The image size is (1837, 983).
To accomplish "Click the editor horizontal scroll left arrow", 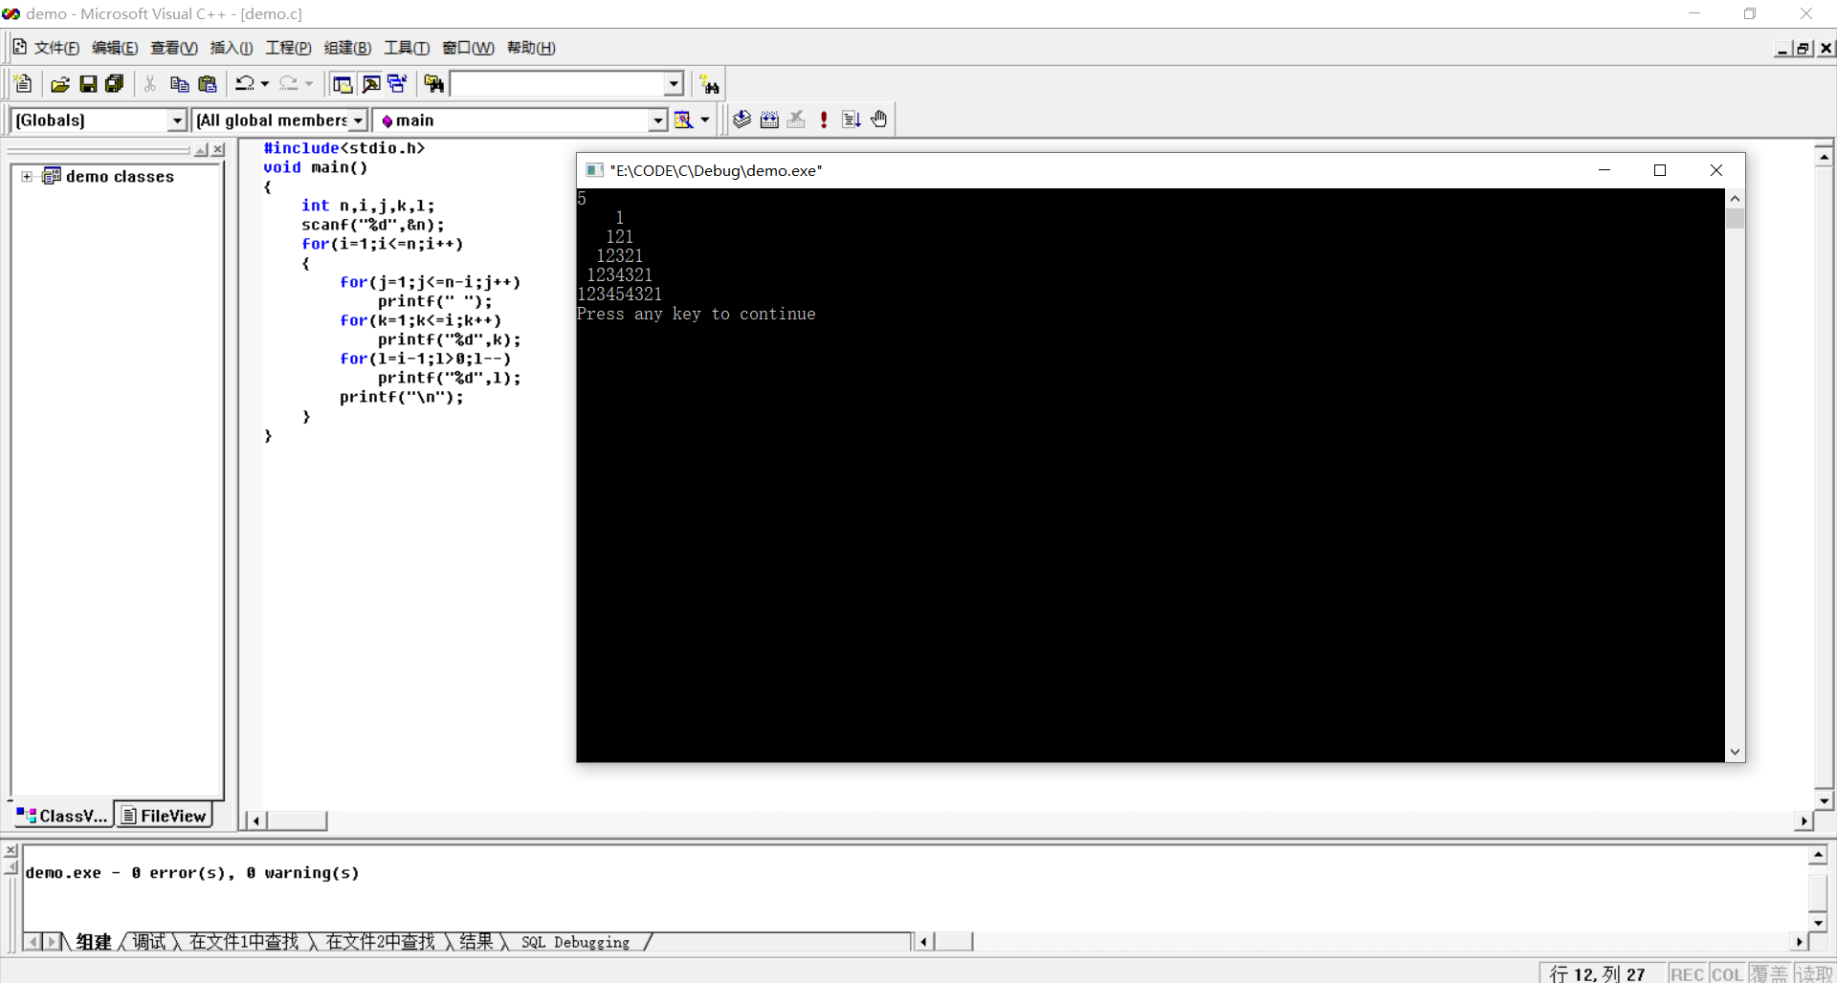I will pyautogui.click(x=255, y=820).
